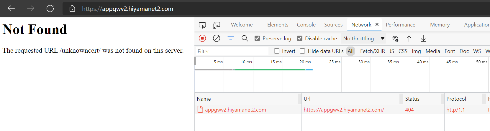Sort by the Name column header
Viewport: 490px width, 131px height.
pos(248,99)
